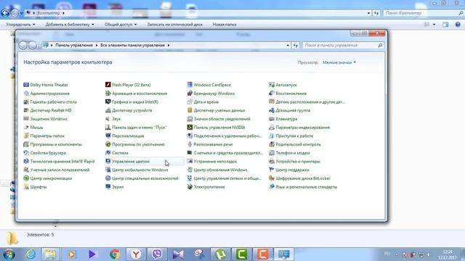Image resolution: width=465 pixels, height=261 pixels.
Task: Open Устранение неполадок link
Action: coord(215,162)
